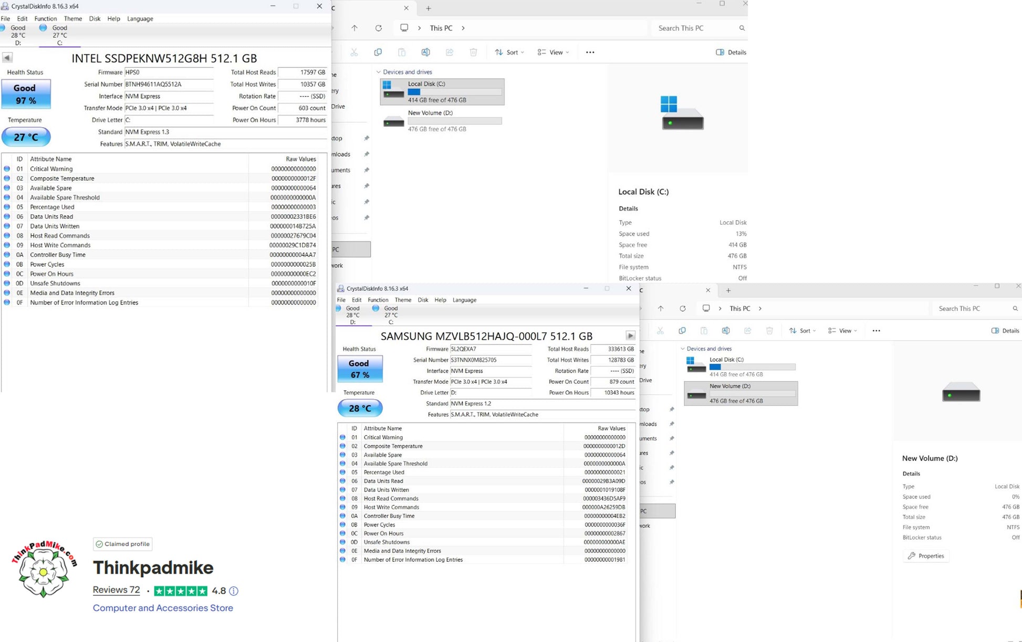This screenshot has width=1022, height=642.
Task: Click the Properties button for New Volume D:
Action: (926, 556)
